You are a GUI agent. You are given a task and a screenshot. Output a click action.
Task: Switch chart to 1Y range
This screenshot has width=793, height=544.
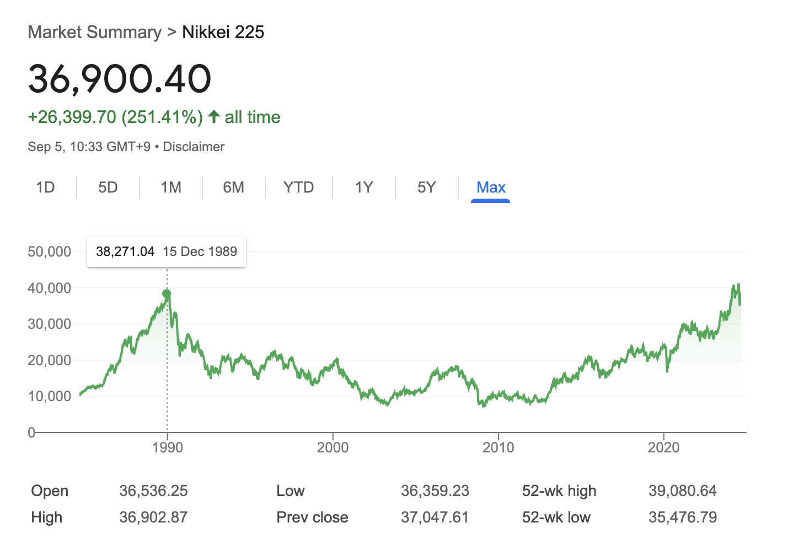coord(364,188)
